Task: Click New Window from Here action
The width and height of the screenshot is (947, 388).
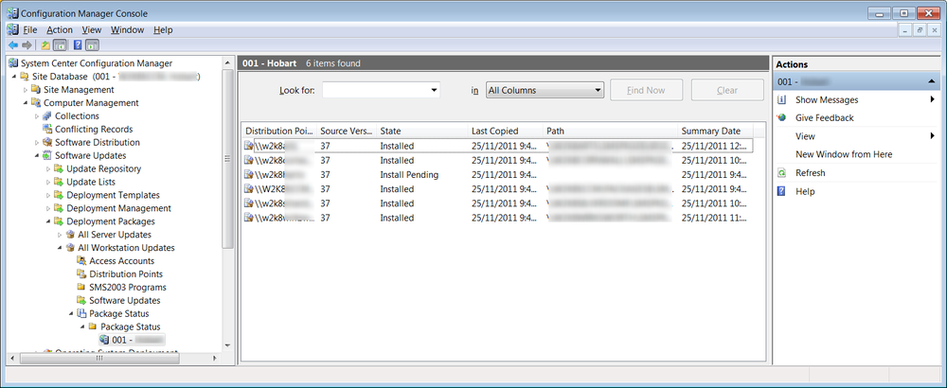Action: click(844, 154)
